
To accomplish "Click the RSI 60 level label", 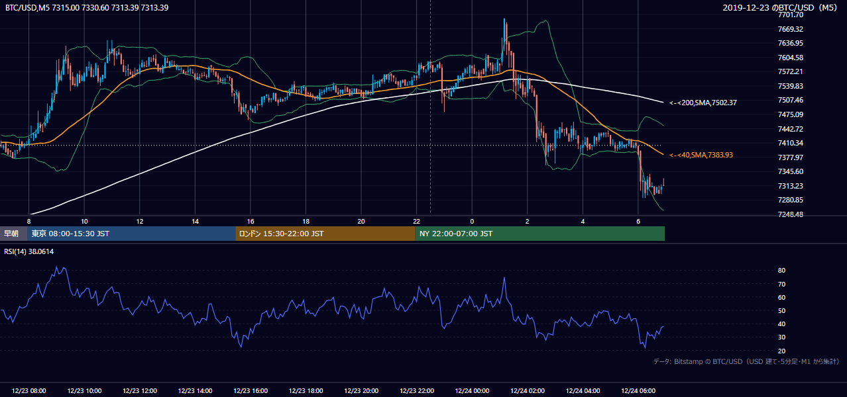I will tap(781, 298).
